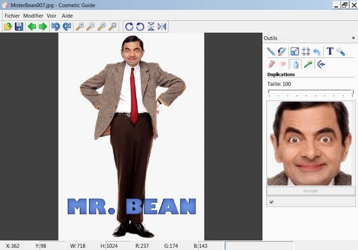
Task: Select the grid crop tool in Outils
Action: (x=305, y=52)
